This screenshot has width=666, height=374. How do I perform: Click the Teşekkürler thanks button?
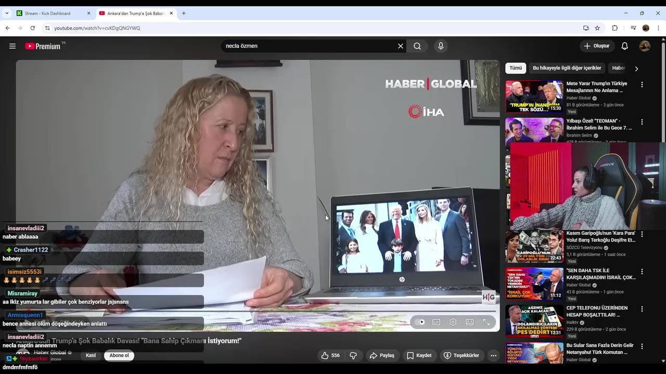461,355
